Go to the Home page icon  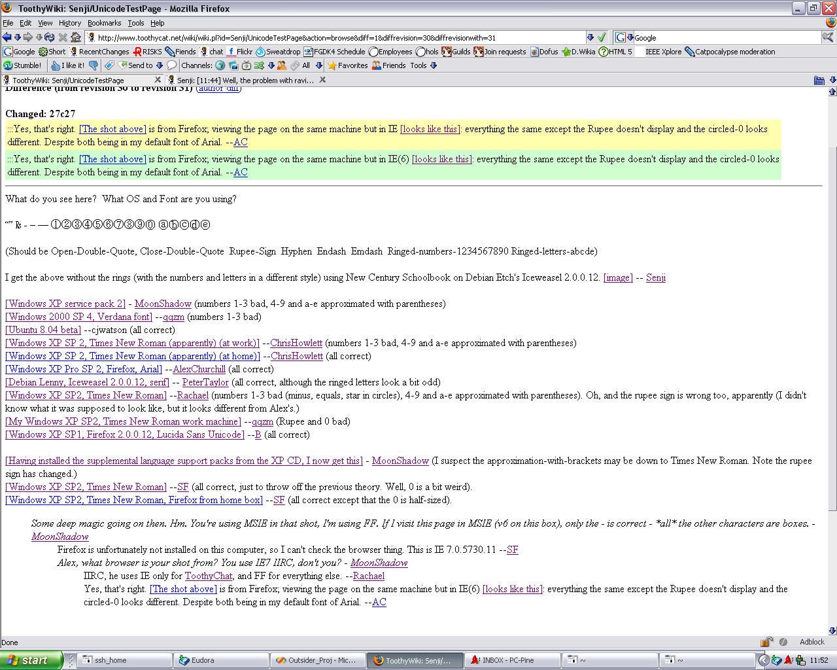[x=76, y=37]
